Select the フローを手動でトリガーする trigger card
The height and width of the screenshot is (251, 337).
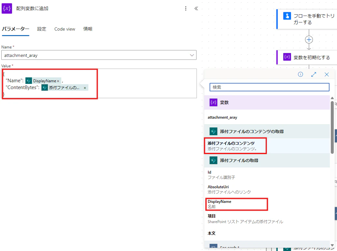(307, 19)
